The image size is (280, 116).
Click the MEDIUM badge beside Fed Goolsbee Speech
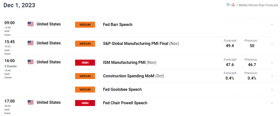pos(85,89)
